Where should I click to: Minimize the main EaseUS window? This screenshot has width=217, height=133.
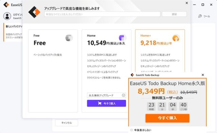194,5
